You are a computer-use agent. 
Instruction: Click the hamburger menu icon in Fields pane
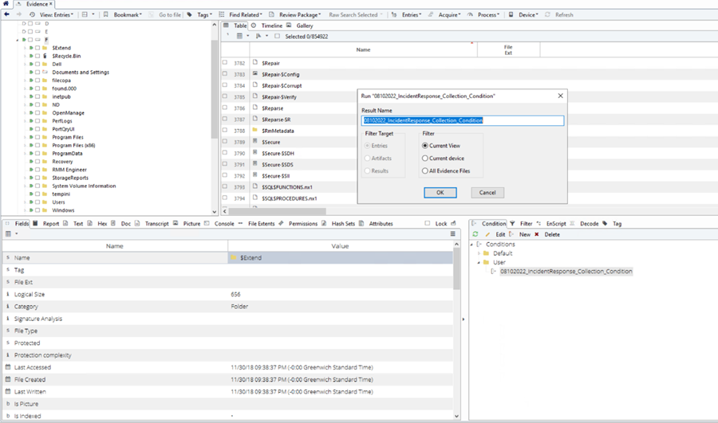click(452, 234)
